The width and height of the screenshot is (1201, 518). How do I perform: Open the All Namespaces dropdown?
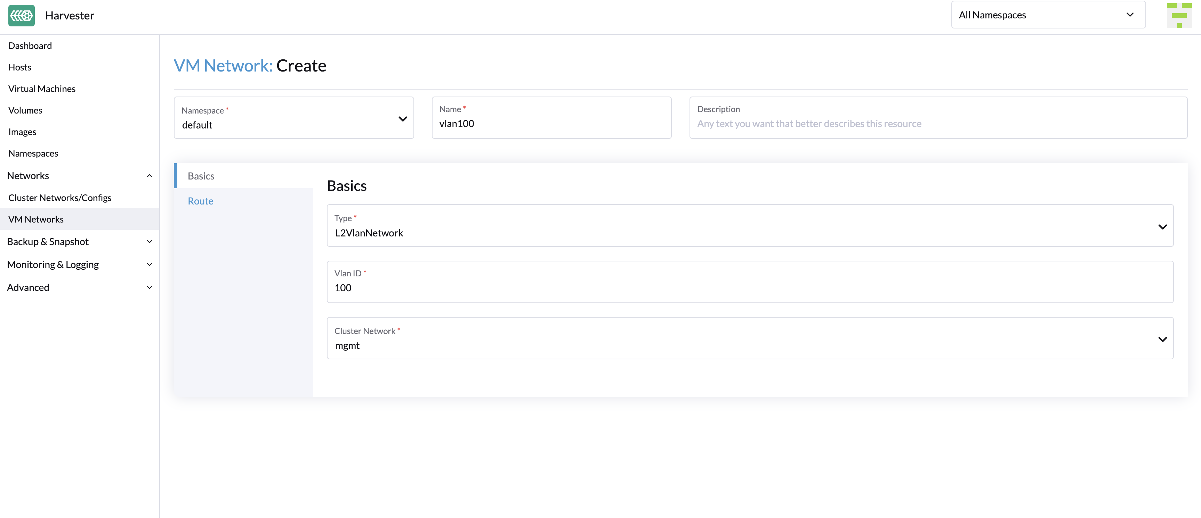click(1048, 15)
